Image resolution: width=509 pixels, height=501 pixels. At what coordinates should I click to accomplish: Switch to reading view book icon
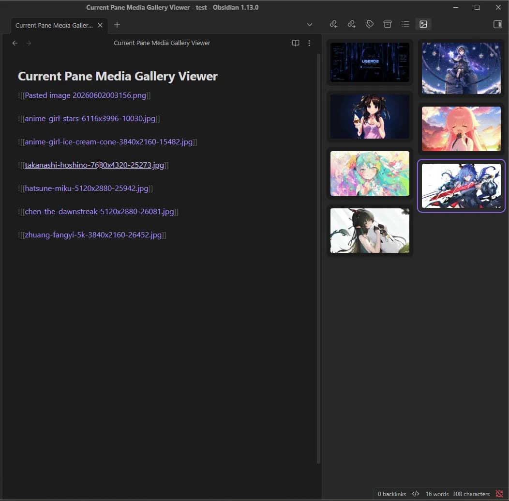[296, 43]
